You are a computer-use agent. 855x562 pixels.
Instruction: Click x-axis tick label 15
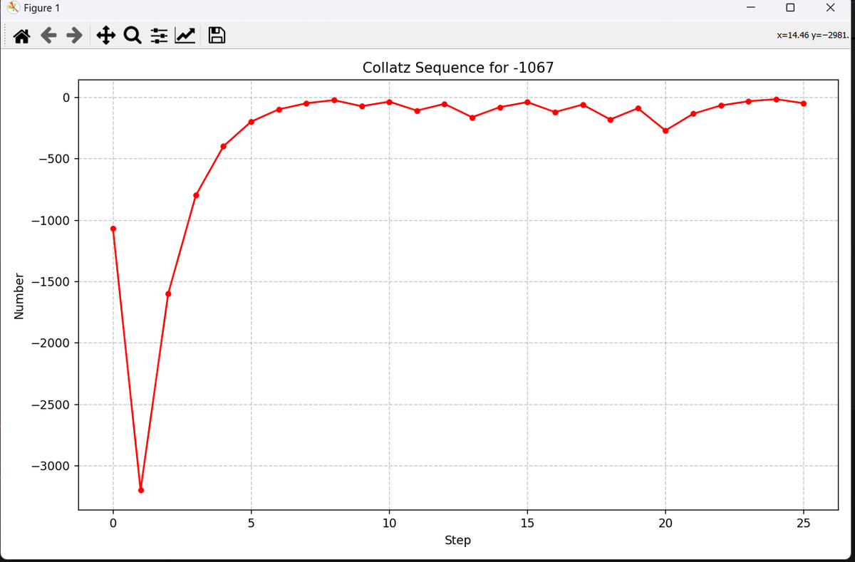[527, 524]
